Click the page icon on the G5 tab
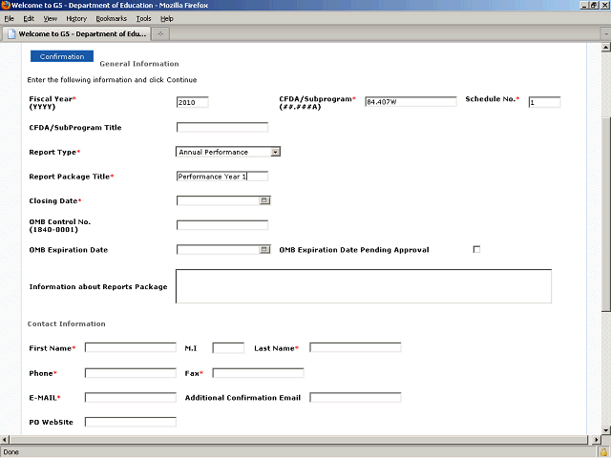Image resolution: width=611 pixels, height=458 pixels. [11, 34]
